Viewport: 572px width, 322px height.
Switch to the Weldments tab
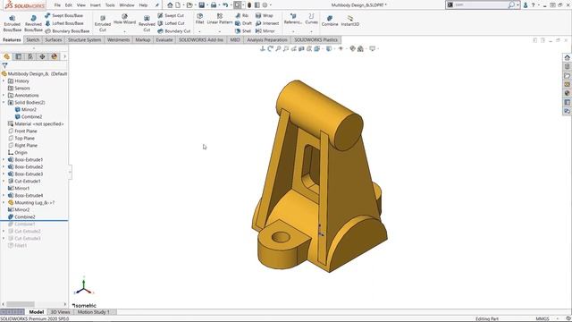[x=118, y=39]
